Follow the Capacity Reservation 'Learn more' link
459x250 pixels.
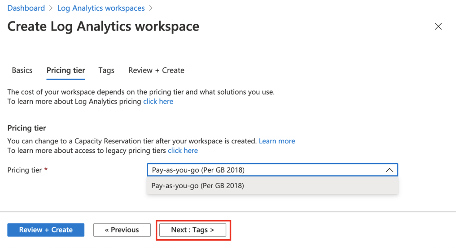click(x=277, y=141)
